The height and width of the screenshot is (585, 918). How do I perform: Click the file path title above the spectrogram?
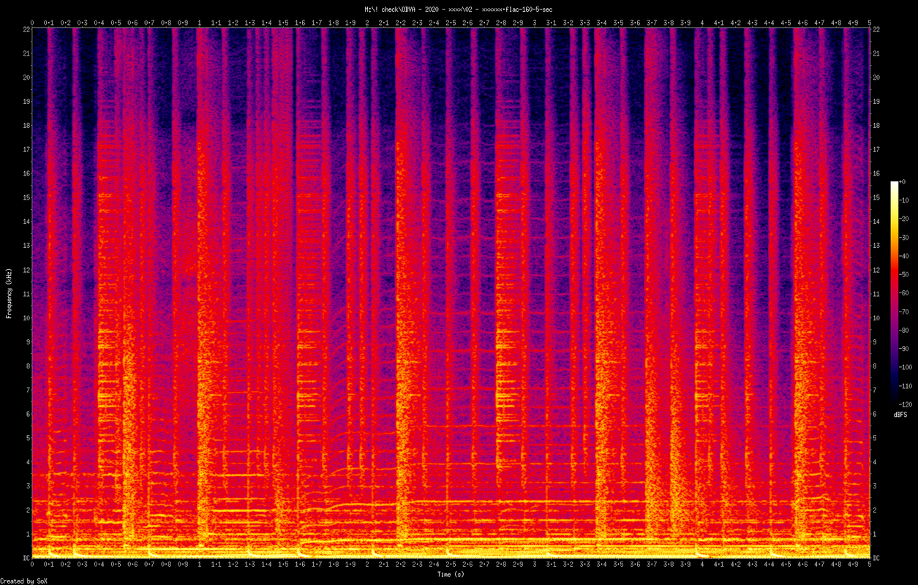(x=459, y=9)
